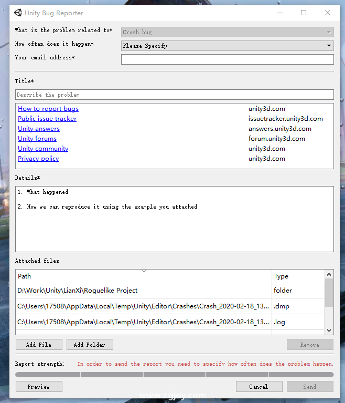The image size is (345, 403).
Task: Open the 'How to report bugs' link
Action: 48,109
